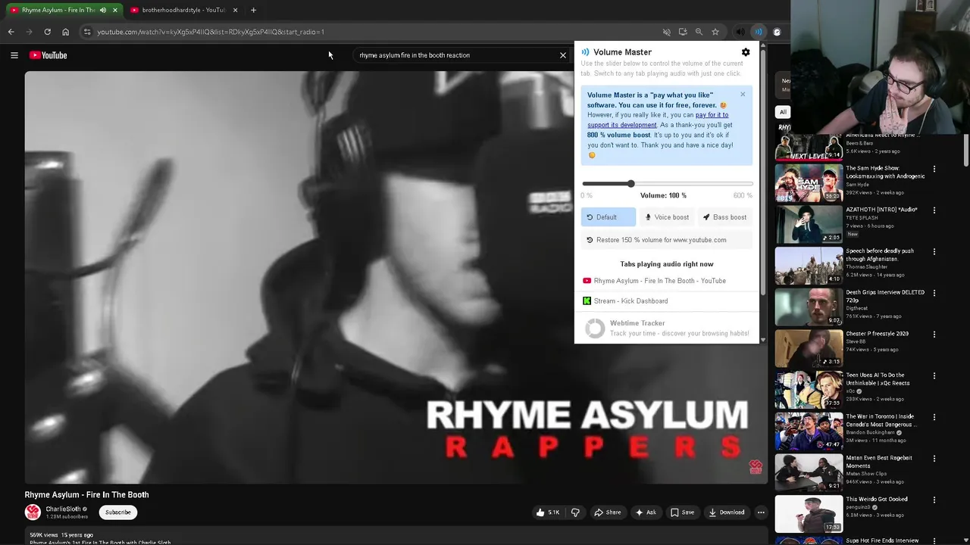The width and height of the screenshot is (970, 545).
Task: Open a new browser tab
Action: [253, 10]
